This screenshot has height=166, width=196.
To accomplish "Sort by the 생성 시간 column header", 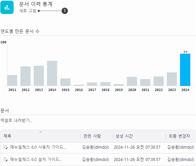I will click(124, 136).
